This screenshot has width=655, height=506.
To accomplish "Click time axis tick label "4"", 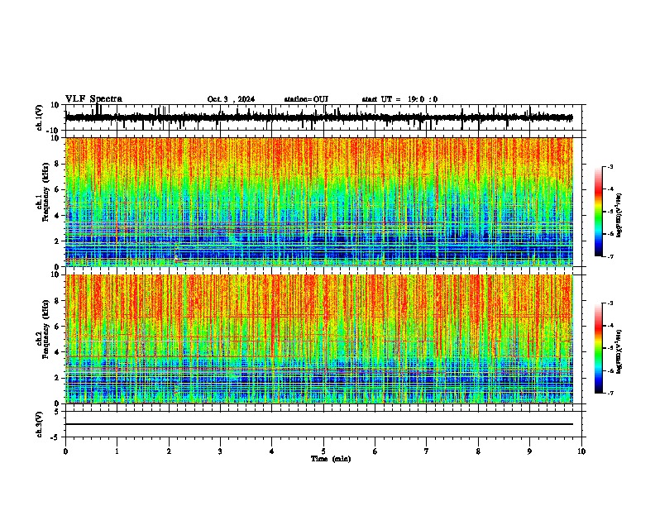I will click(x=272, y=451).
